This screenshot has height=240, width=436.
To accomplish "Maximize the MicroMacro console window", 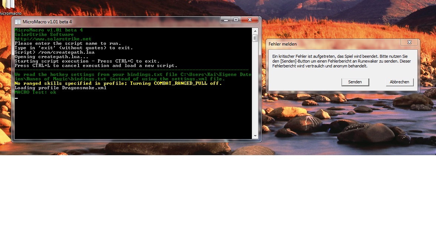I will pyautogui.click(x=236, y=20).
